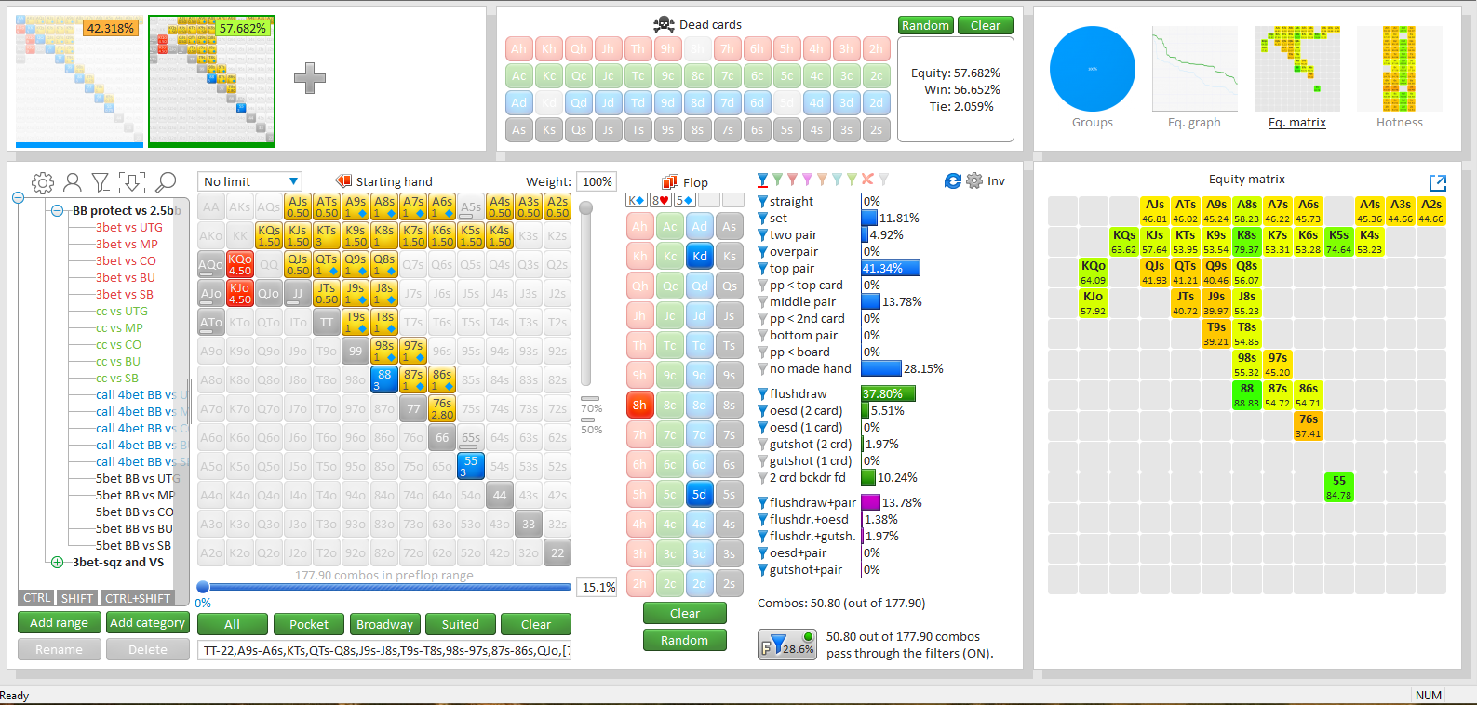Select the cyan filter funnel in toolbar
1477x705 pixels.
(838, 180)
